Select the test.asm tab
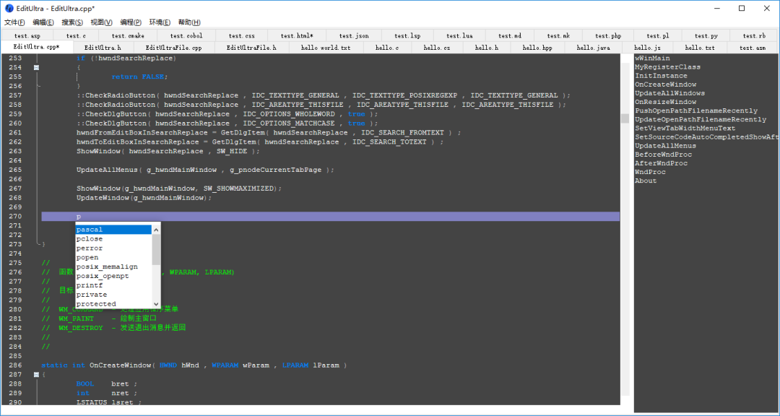780x416 pixels. coord(752,48)
